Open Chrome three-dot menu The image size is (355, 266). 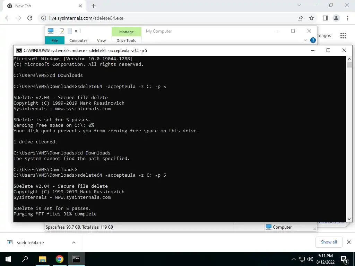(347, 18)
